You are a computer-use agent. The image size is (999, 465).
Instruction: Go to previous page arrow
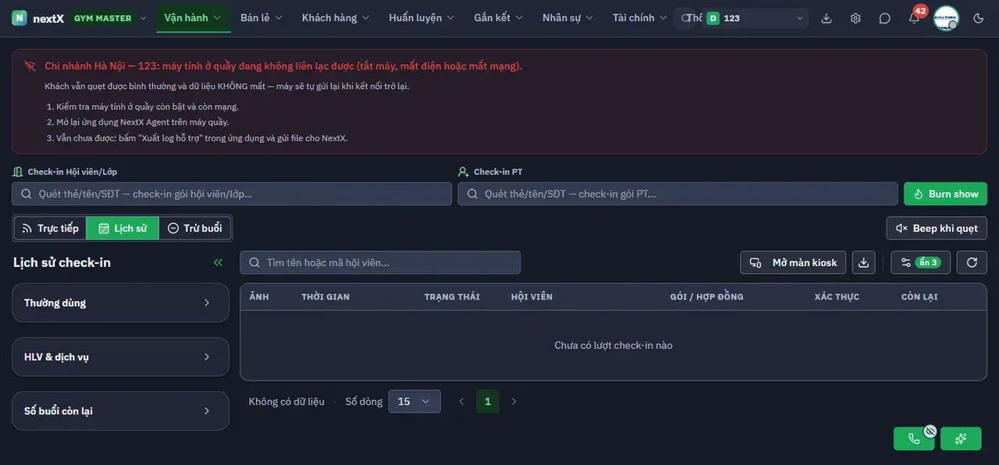[461, 402]
